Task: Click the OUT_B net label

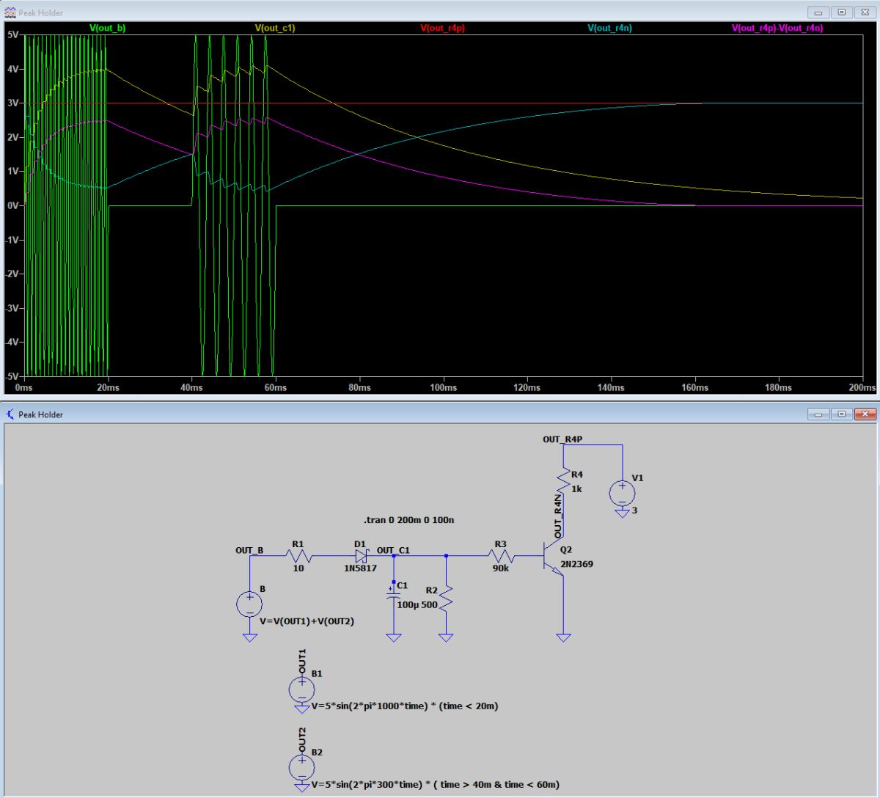Action: click(x=249, y=550)
